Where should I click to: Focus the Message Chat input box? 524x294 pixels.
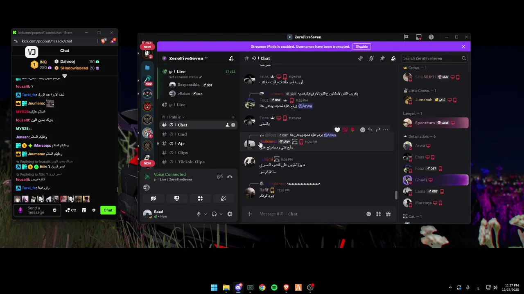(x=310, y=214)
